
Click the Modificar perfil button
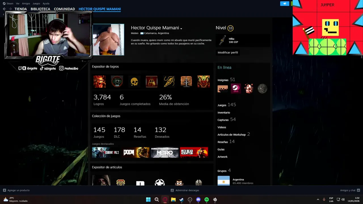point(228,52)
